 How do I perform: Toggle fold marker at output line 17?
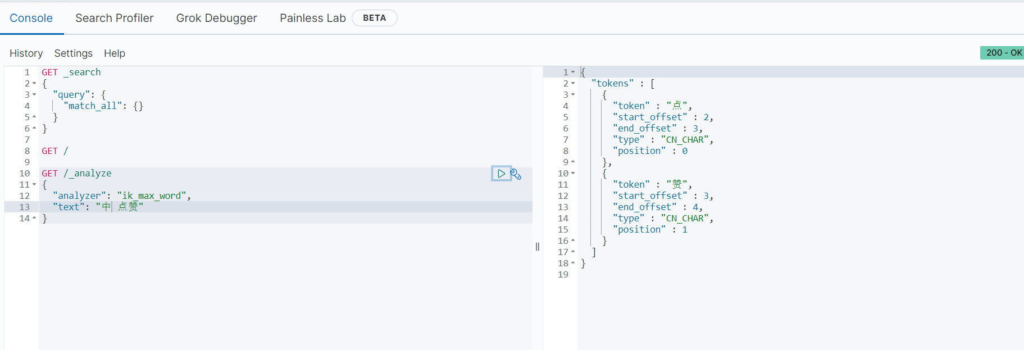(573, 252)
